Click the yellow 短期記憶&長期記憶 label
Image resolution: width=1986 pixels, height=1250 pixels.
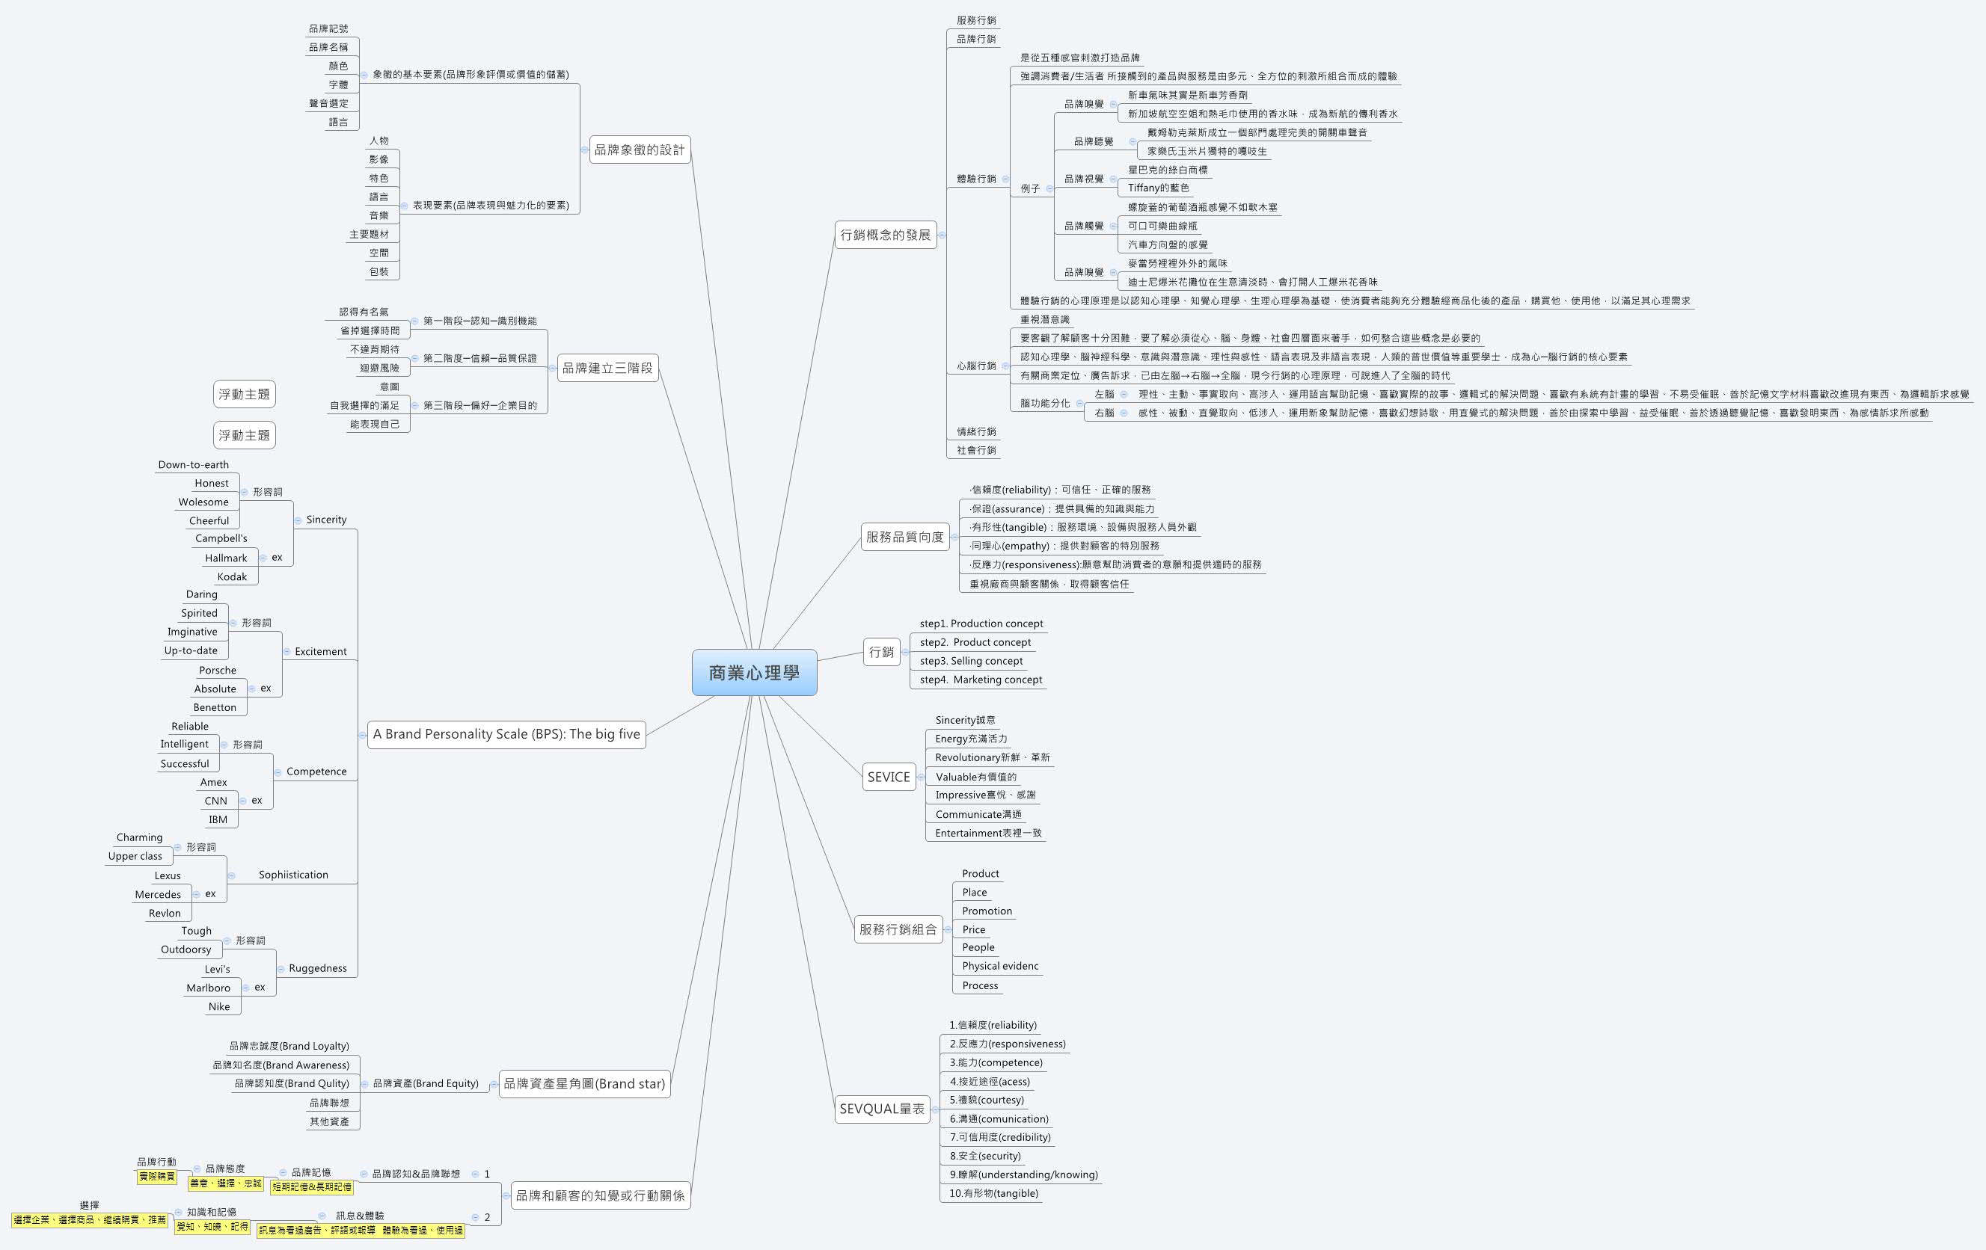click(x=312, y=1186)
